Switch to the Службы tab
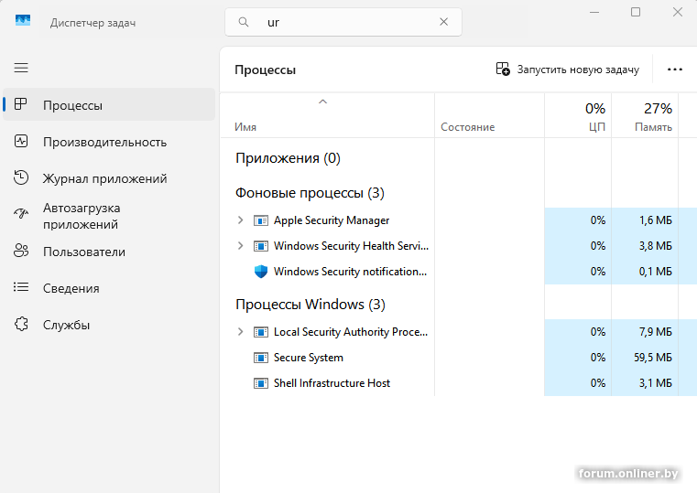697x493 pixels. click(x=66, y=325)
